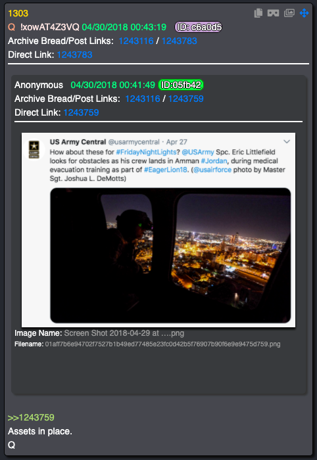Click the #EagerLion18 hashtag
Viewport: 317px width, 460px height.
[166, 170]
